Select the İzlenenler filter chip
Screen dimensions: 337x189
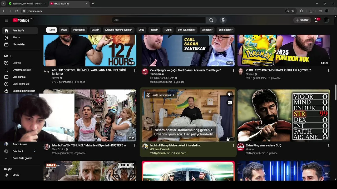(x=207, y=30)
